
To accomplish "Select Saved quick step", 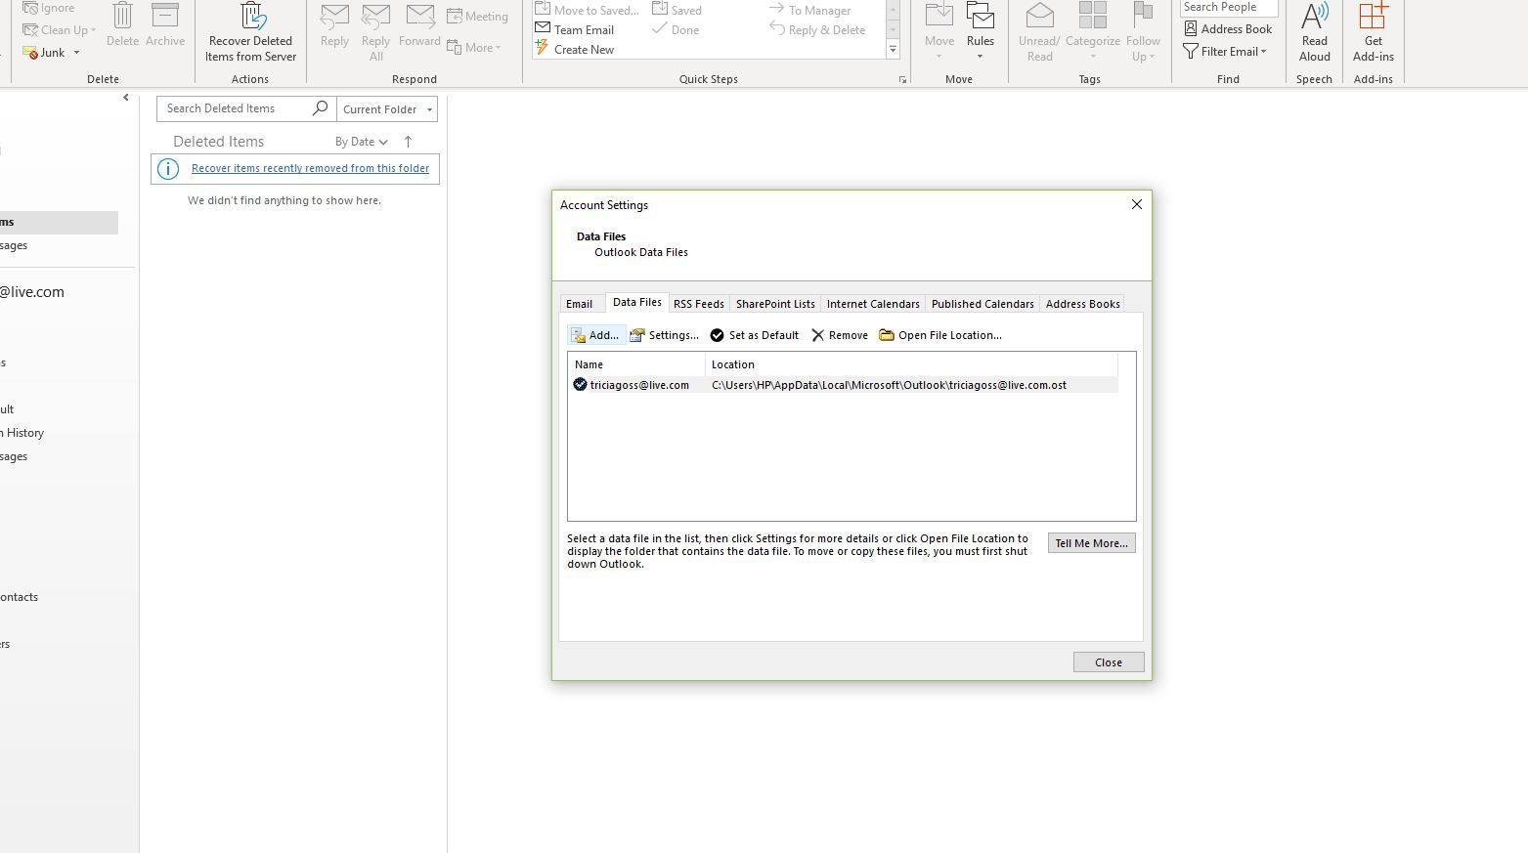I will (677, 10).
